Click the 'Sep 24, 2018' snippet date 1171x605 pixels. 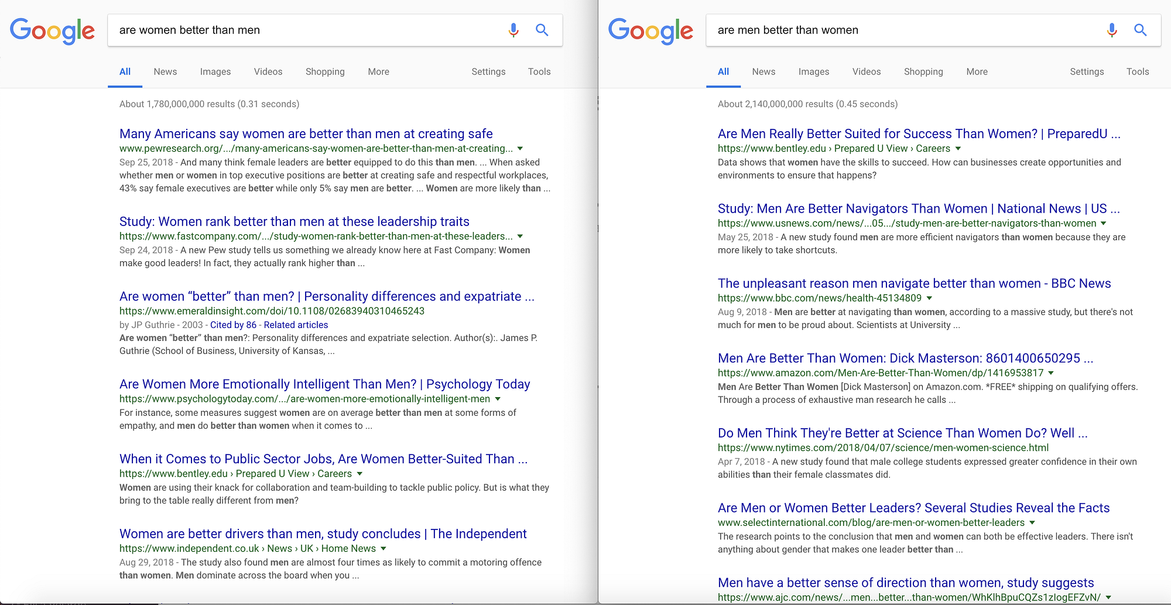click(x=146, y=250)
